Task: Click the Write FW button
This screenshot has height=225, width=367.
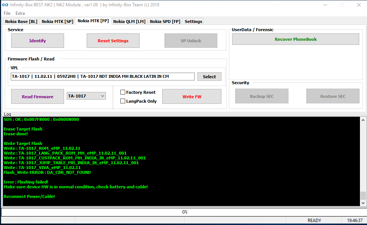Action: (192, 96)
